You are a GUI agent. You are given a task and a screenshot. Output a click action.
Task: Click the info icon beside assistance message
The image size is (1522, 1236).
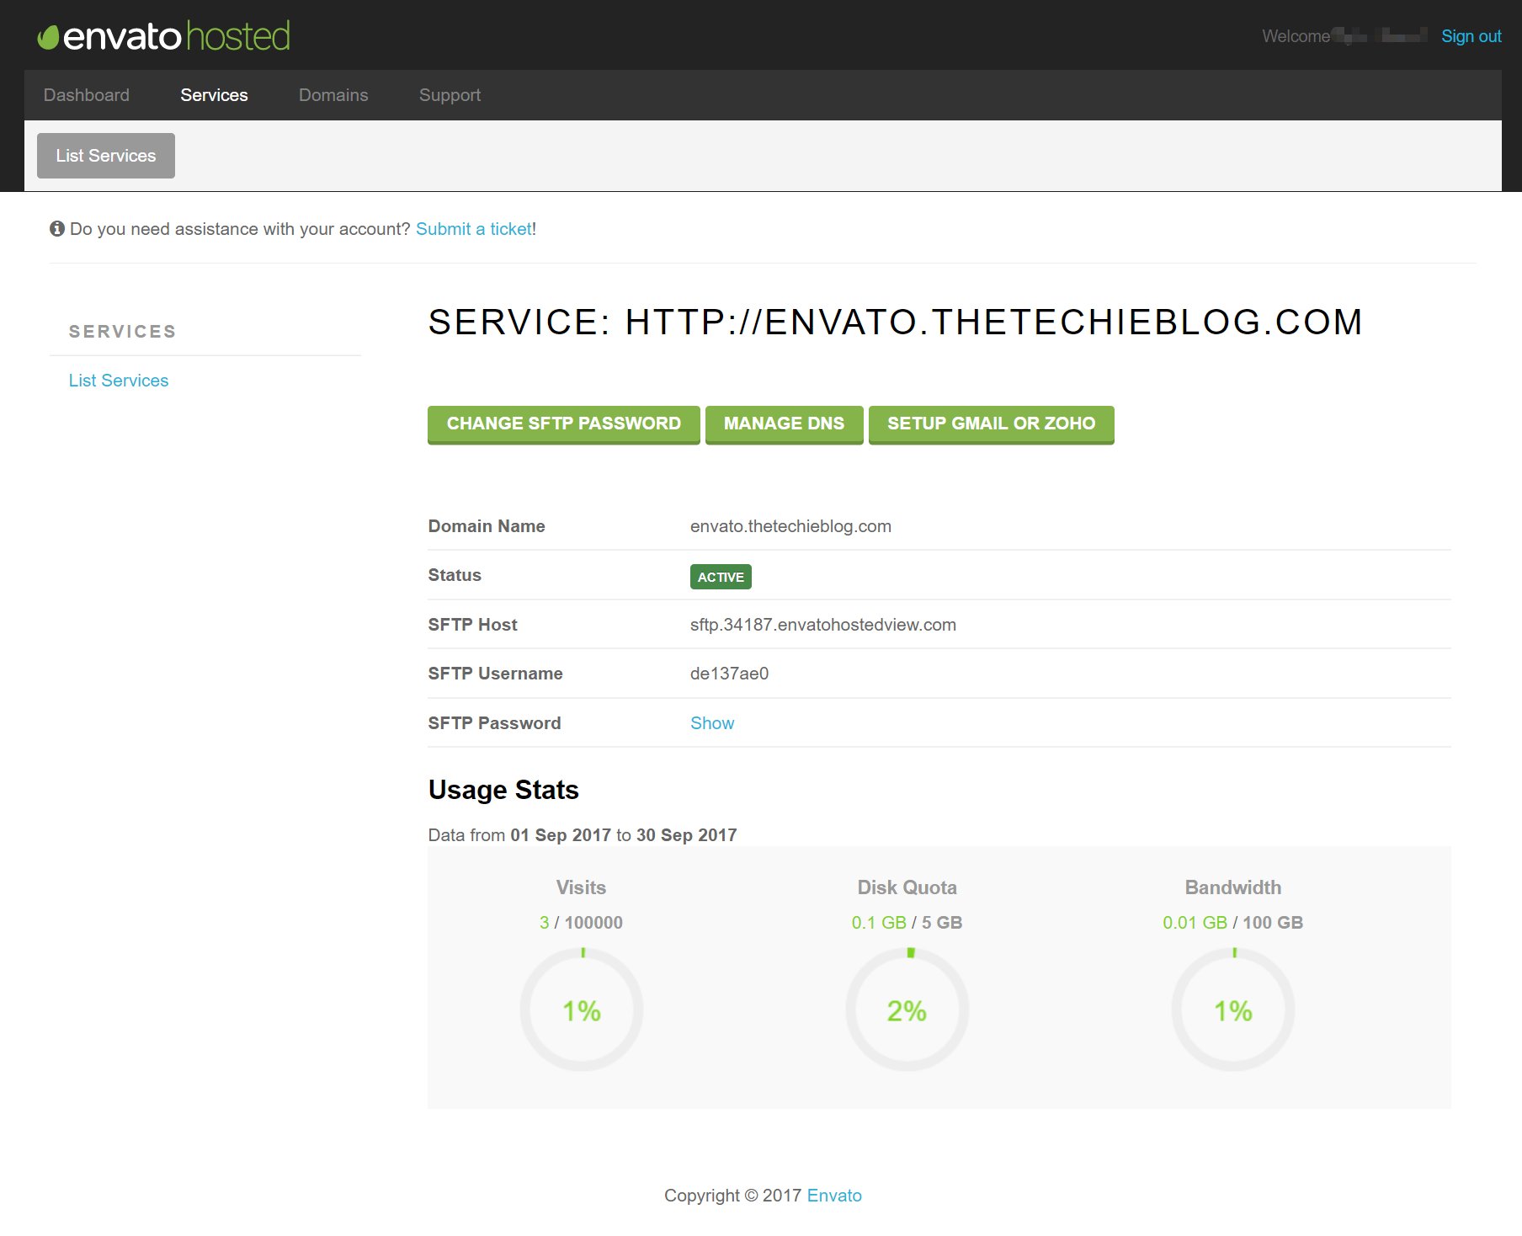click(57, 228)
